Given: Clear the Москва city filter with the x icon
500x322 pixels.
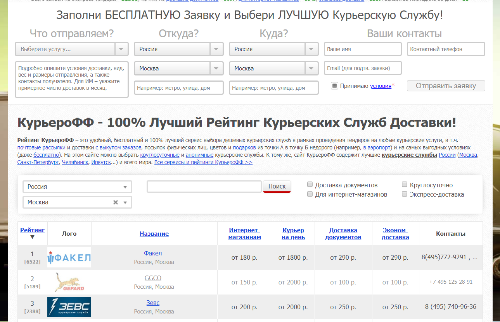Looking at the screenshot, I should 115,202.
